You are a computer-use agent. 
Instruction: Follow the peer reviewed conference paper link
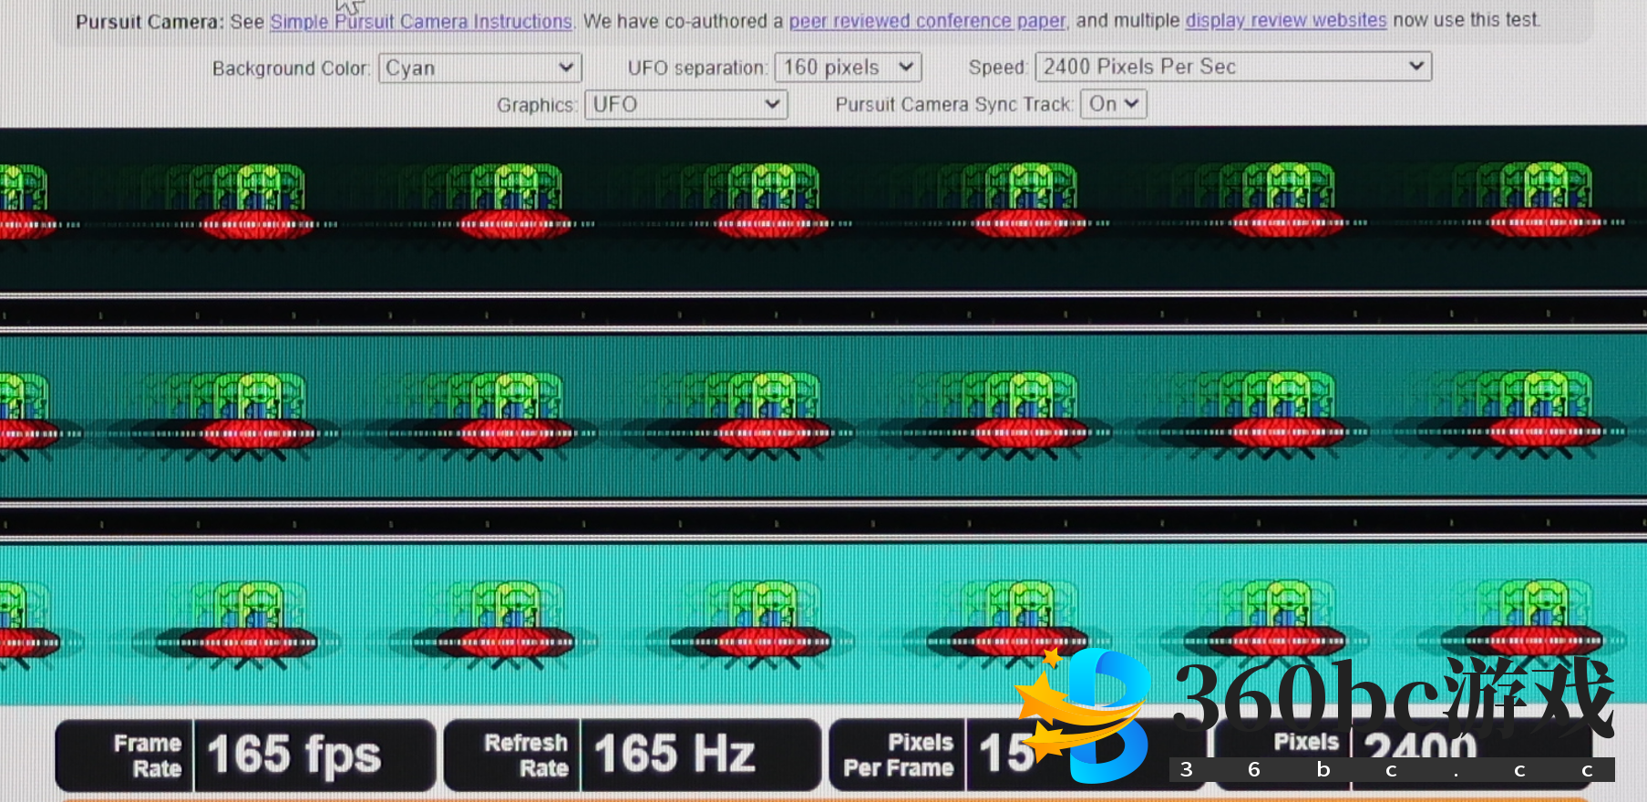pyautogui.click(x=927, y=21)
